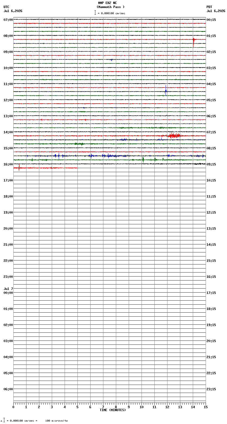
Task: Click the PDT timezone label
Action: coord(209,7)
